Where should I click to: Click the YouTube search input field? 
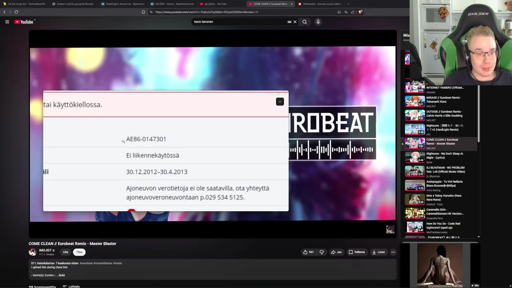point(239,22)
